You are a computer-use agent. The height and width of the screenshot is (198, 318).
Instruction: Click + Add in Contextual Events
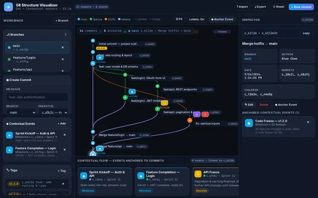(62, 123)
